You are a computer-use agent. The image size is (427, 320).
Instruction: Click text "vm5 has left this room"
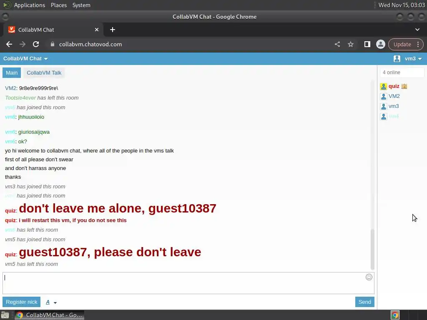[31, 264]
